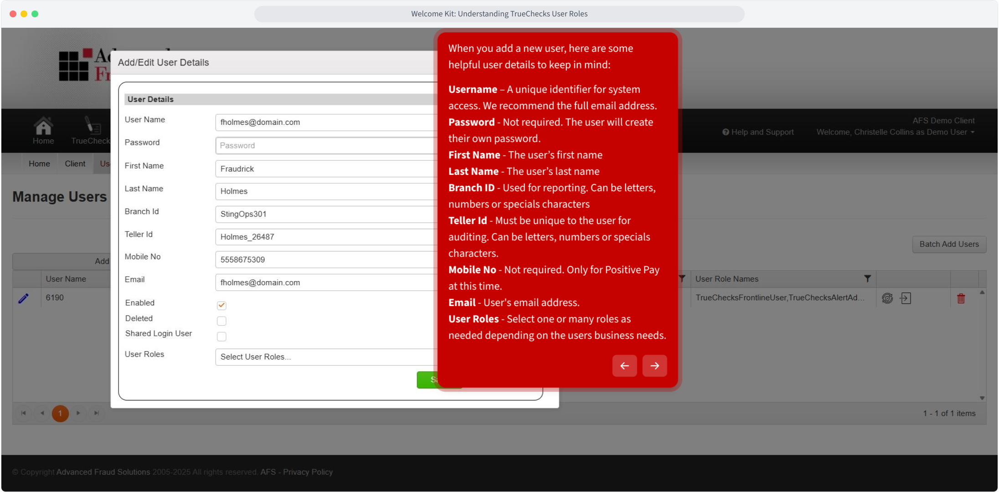Focus the empty Password field
This screenshot has height=492, width=999.
[326, 146]
